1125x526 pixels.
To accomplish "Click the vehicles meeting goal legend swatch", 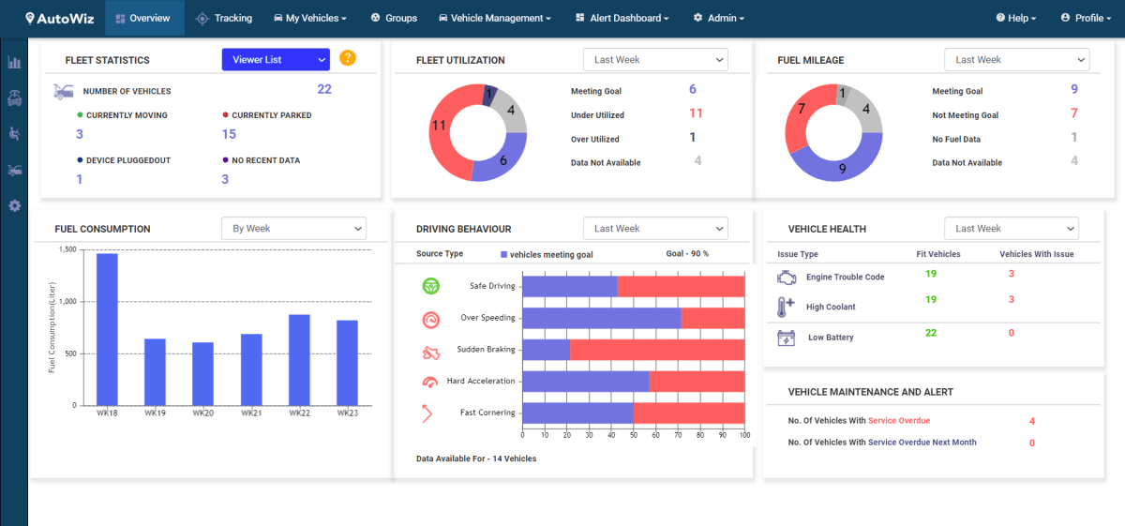I will (x=503, y=254).
